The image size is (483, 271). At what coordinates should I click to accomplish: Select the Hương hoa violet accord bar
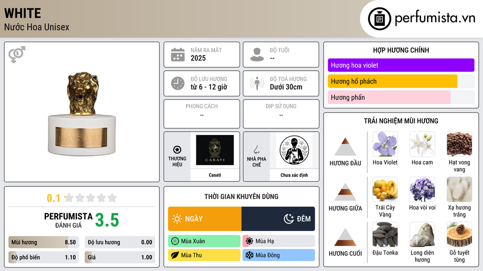[x=401, y=65]
